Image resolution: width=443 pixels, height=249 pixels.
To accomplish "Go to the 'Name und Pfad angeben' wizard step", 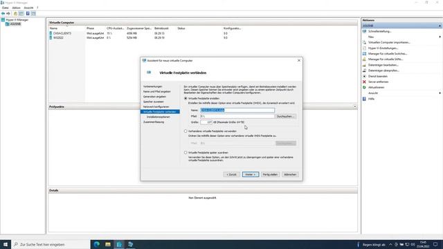I will [x=157, y=91].
